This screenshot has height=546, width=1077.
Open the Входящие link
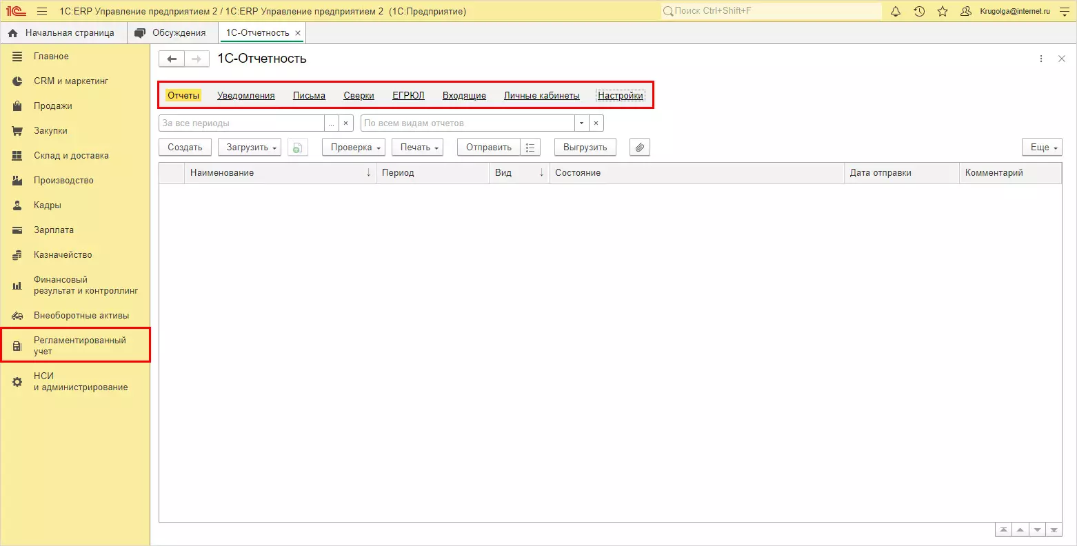(x=464, y=96)
